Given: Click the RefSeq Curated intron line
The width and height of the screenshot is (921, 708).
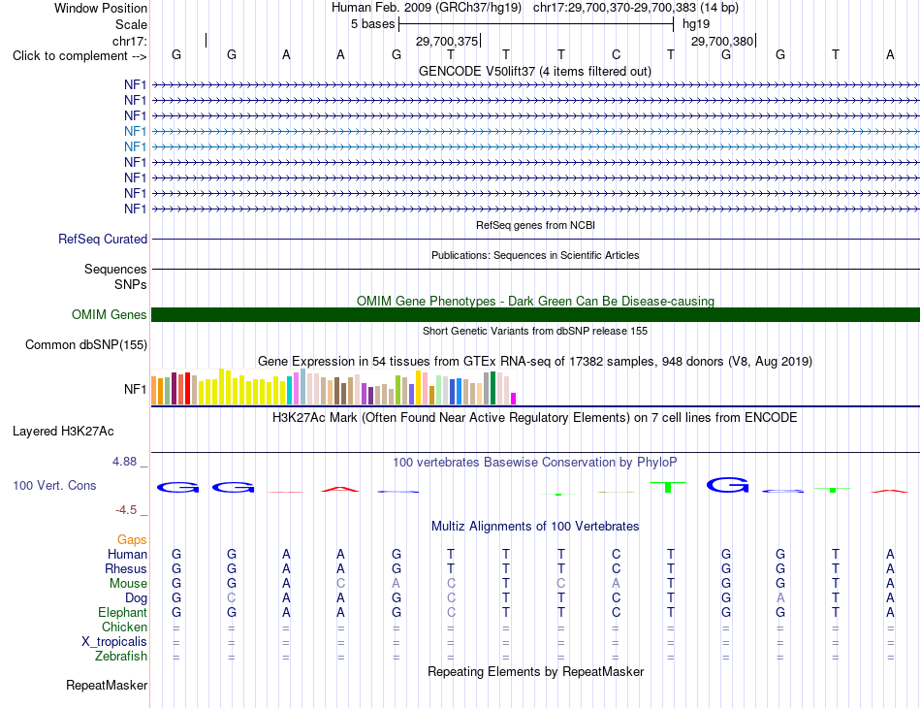Looking at the screenshot, I should click(x=535, y=240).
